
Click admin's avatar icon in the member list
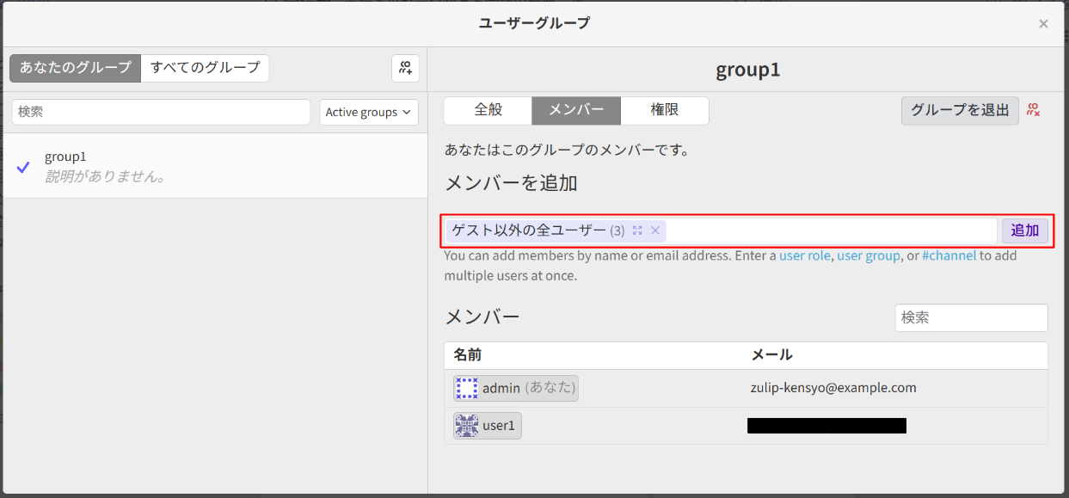(x=466, y=387)
